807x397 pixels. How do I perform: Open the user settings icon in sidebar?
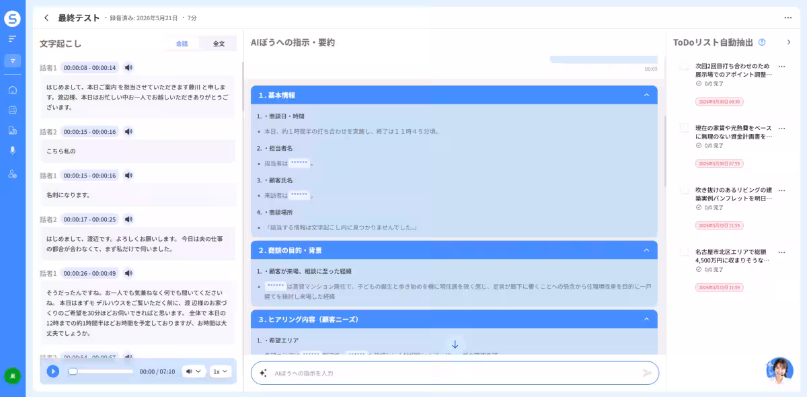tap(12, 174)
